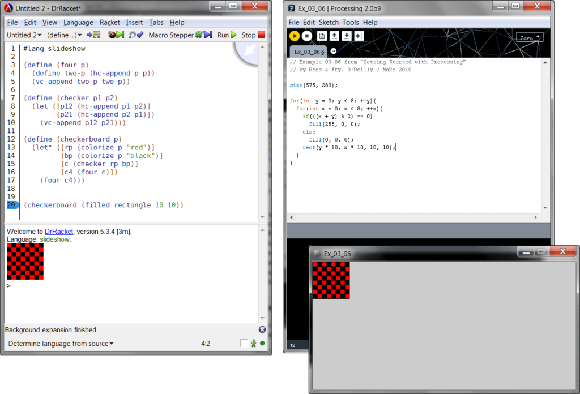Create a new sketch with New icon

(x=322, y=36)
